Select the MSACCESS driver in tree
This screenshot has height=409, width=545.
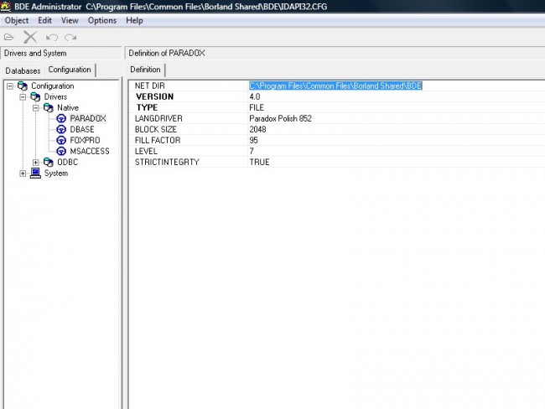[x=90, y=151]
